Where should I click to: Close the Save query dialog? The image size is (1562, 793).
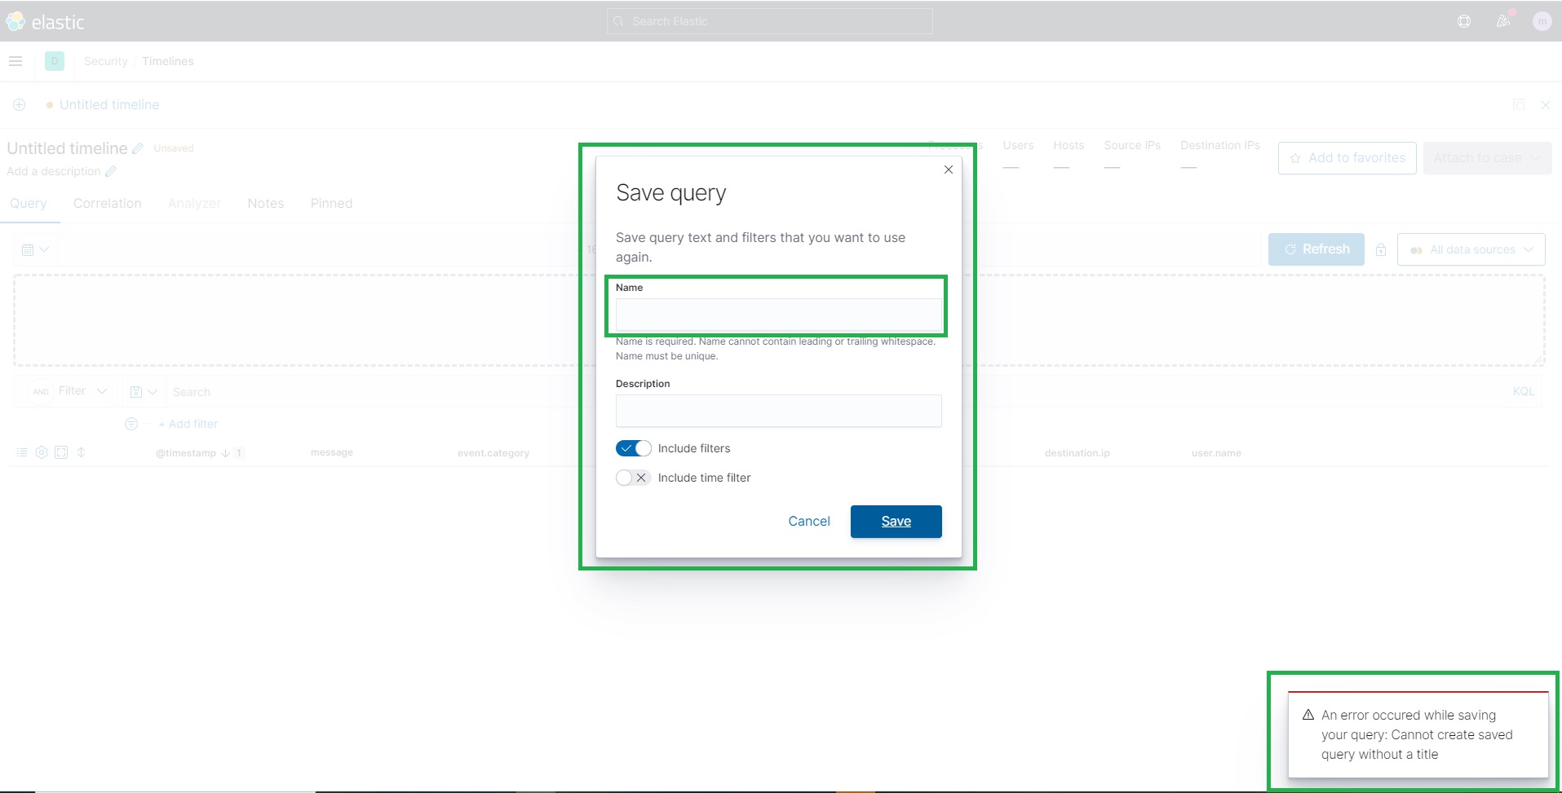949,170
